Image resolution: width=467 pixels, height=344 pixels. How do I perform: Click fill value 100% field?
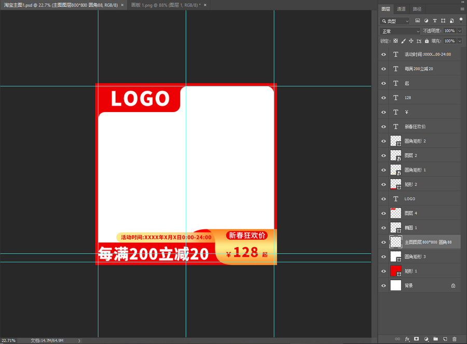(450, 41)
